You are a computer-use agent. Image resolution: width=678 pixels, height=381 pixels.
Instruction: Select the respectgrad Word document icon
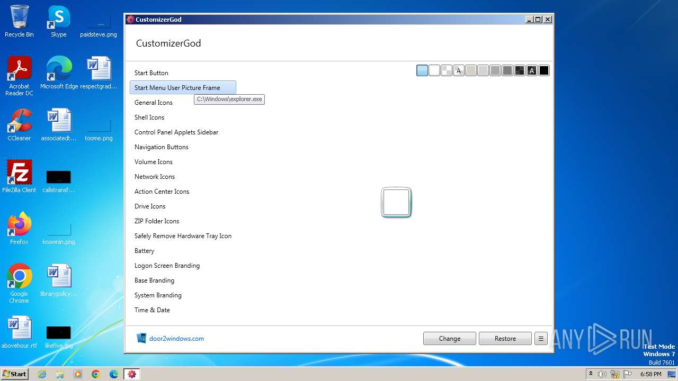click(x=99, y=73)
